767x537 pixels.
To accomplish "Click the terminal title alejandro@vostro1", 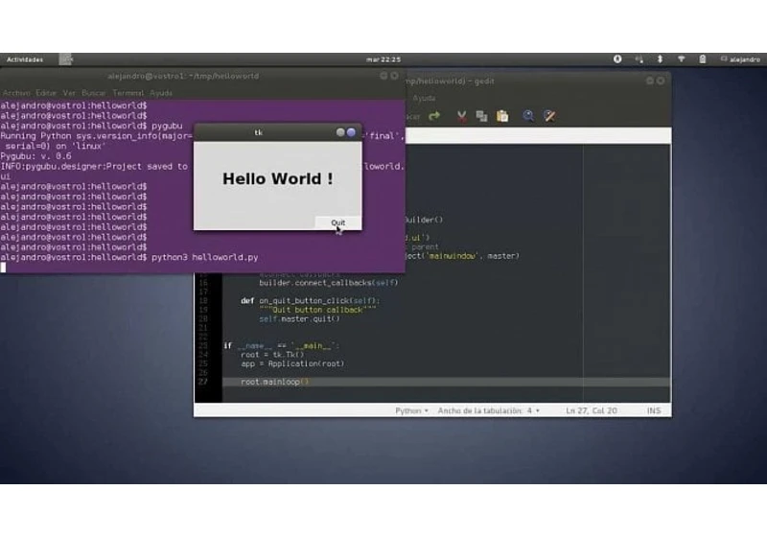I will (183, 77).
